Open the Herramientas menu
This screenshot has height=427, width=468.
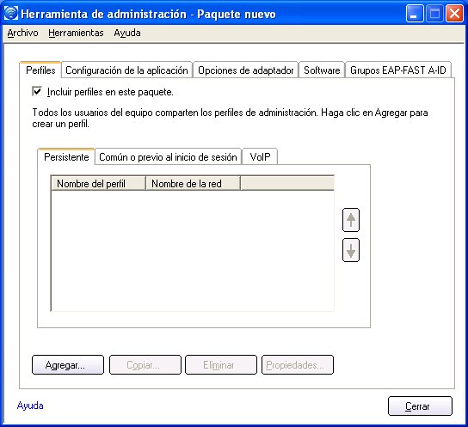coord(76,33)
